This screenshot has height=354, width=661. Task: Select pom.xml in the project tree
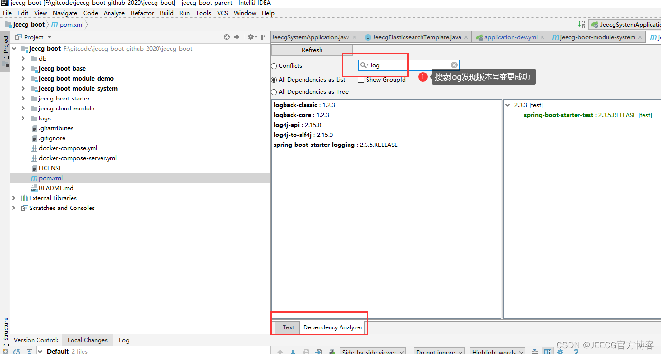coord(140,178)
